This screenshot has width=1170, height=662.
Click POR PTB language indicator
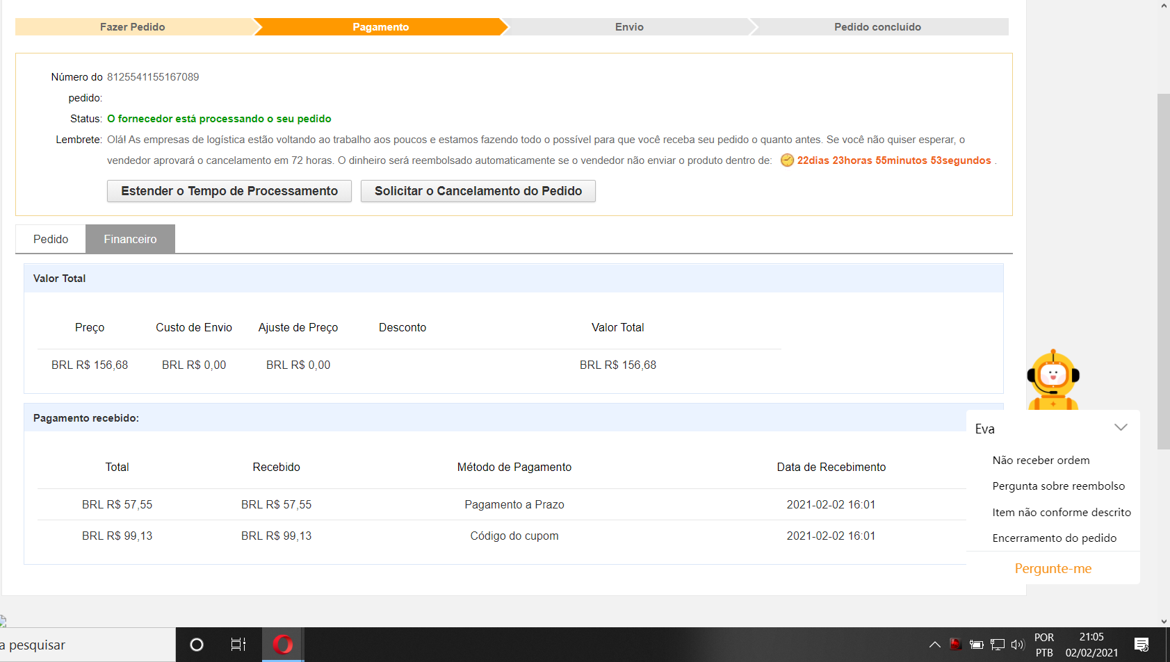[x=1044, y=645]
